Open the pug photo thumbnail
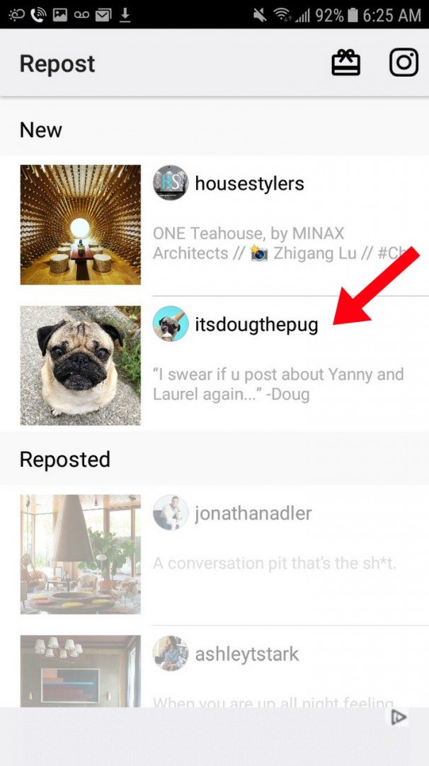Screen dimensions: 429x766 coord(81,365)
